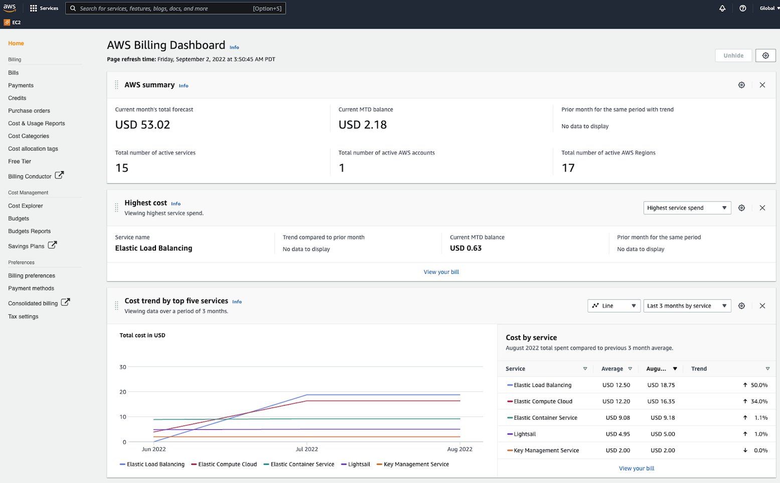Screen dimensions: 780x483
Task: Click the AWS logo to go home
Action: [10, 8]
